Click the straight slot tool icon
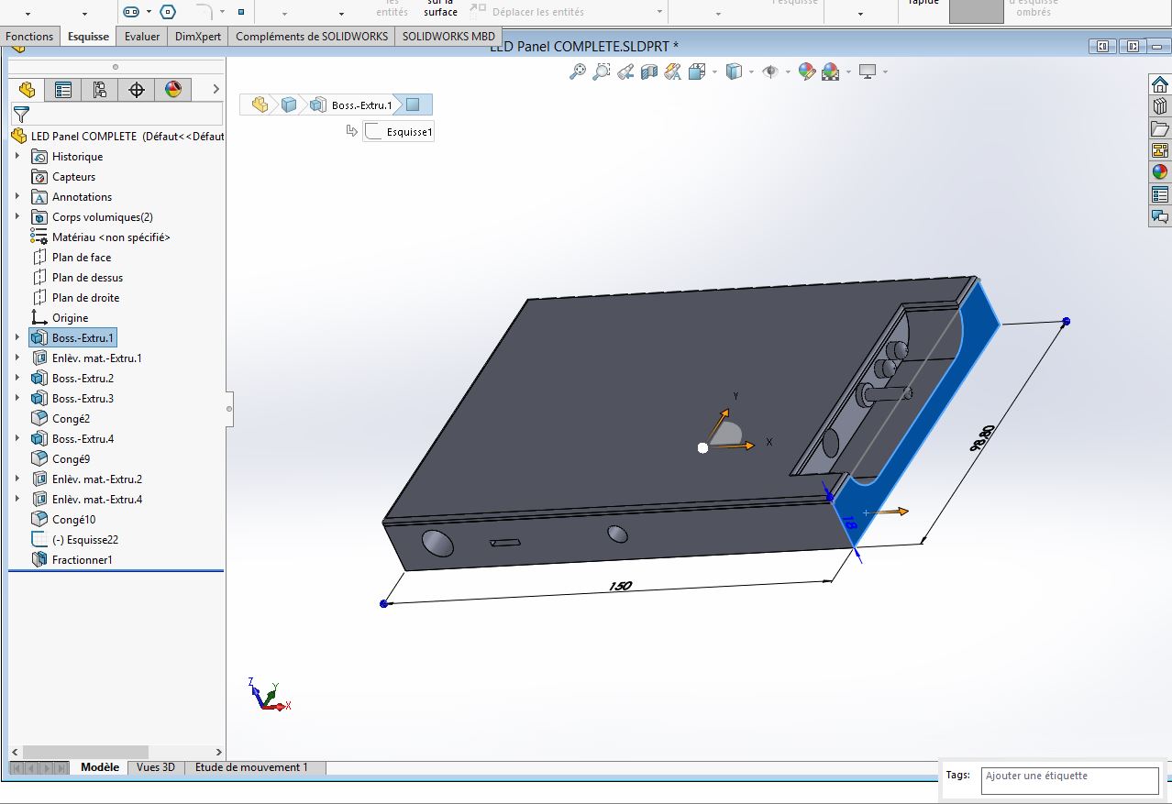The image size is (1172, 804). [x=130, y=12]
